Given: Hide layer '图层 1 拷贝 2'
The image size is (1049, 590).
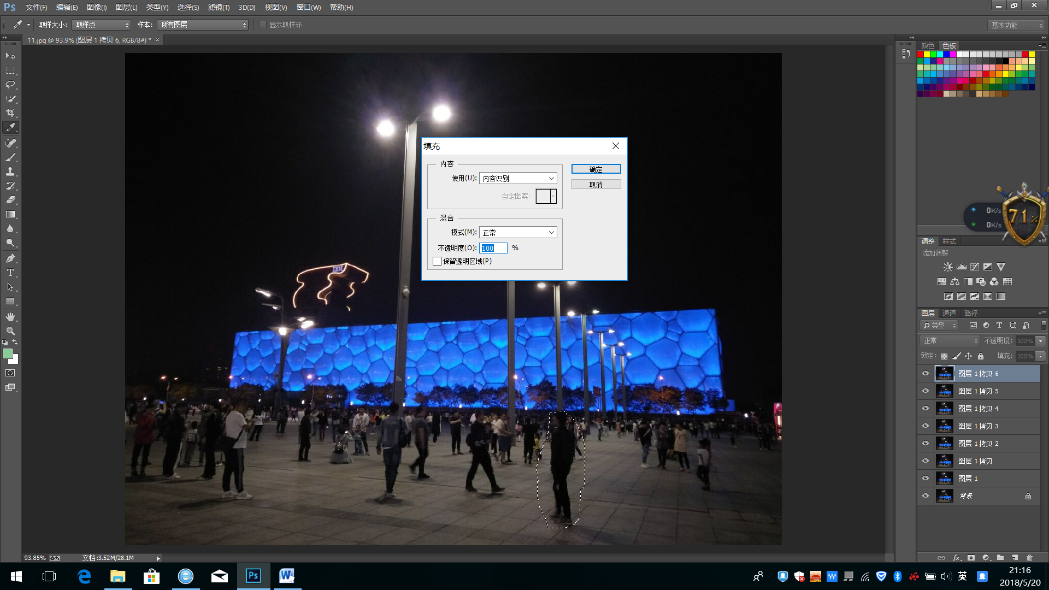Looking at the screenshot, I should click(926, 444).
